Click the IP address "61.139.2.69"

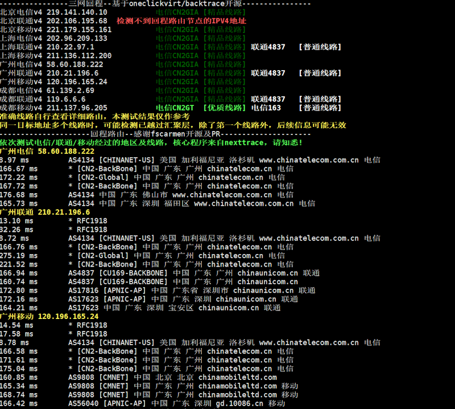(71, 91)
